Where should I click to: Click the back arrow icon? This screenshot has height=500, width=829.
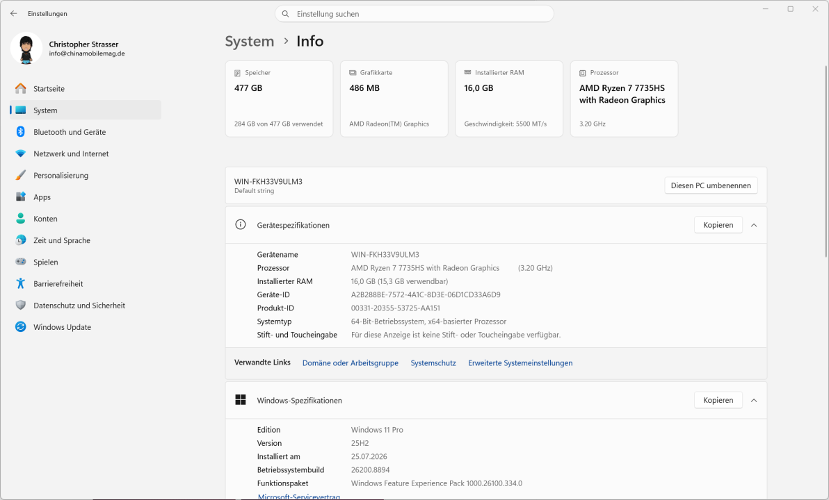coord(14,14)
